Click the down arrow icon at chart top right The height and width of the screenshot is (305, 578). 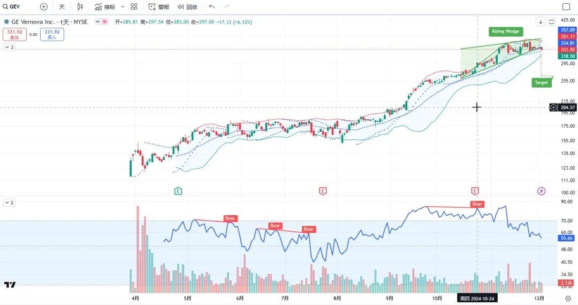541,22
